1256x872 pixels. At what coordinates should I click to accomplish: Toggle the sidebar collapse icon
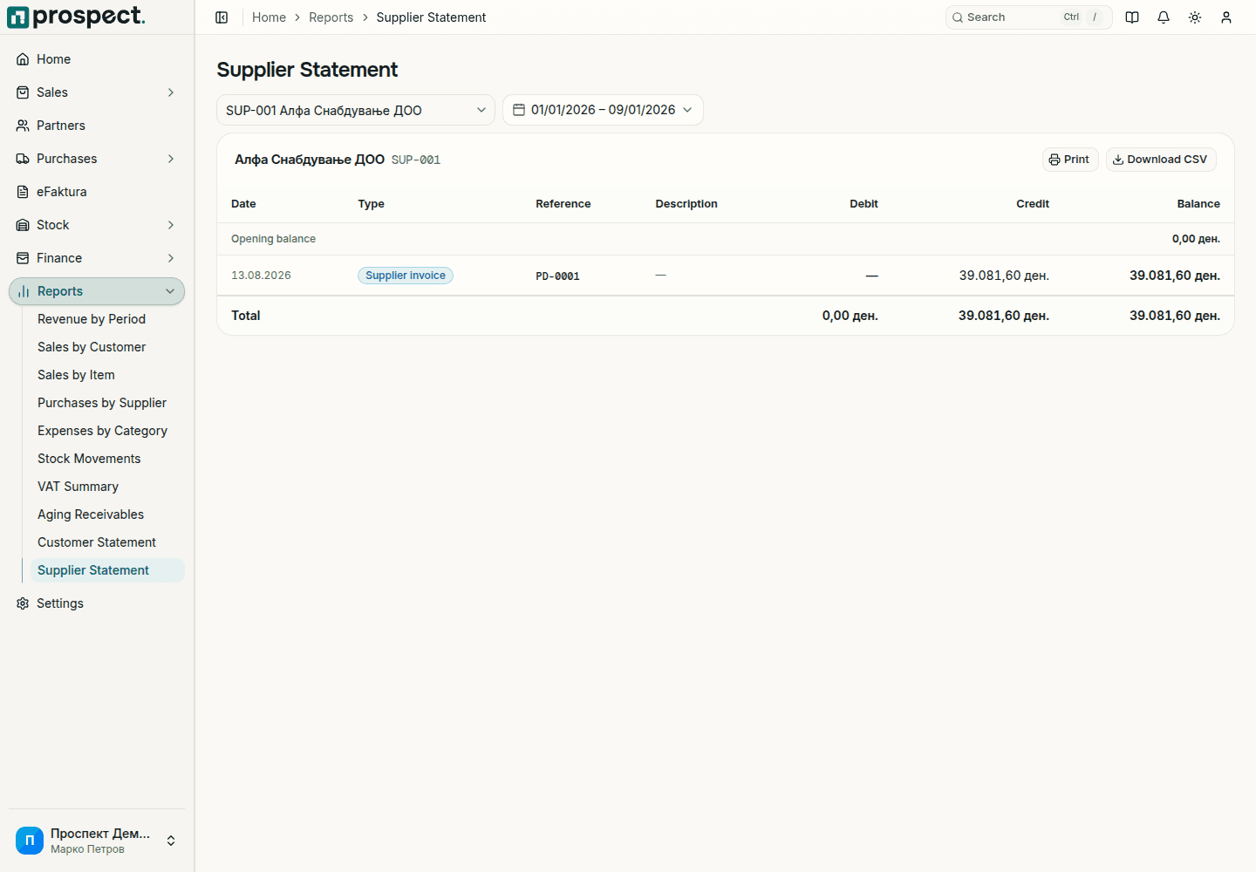click(222, 17)
